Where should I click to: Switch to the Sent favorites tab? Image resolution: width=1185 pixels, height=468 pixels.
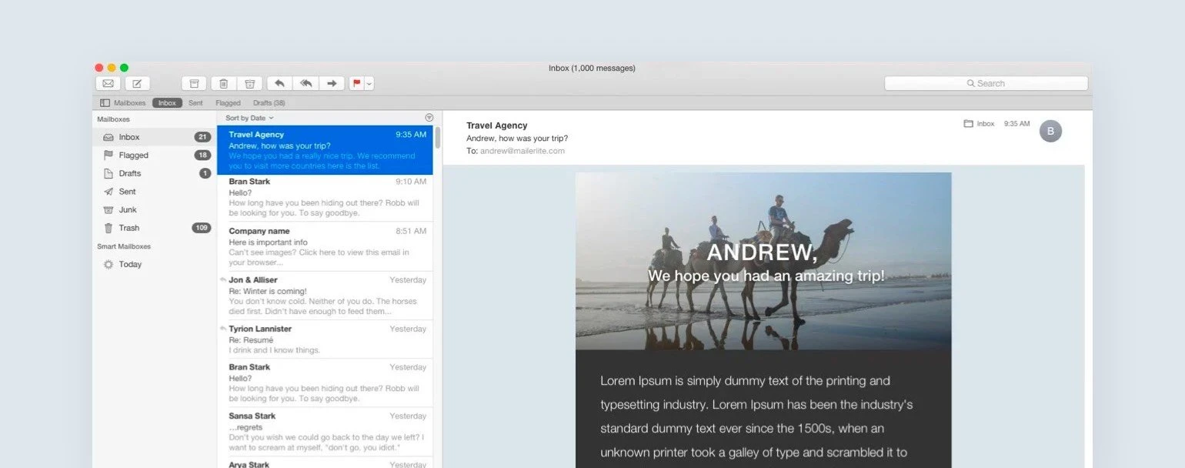(195, 103)
